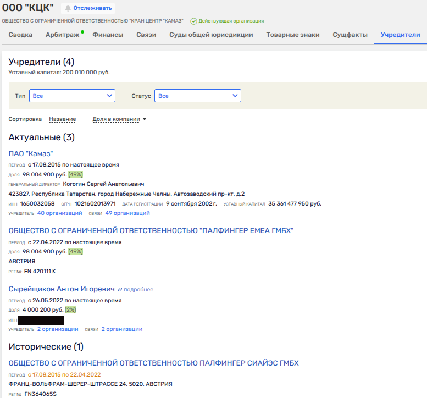427x398 pixels.
Task: Open the Статус filter dropdown
Action: pos(197,96)
